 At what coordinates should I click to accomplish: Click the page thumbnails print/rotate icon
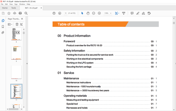21,24
